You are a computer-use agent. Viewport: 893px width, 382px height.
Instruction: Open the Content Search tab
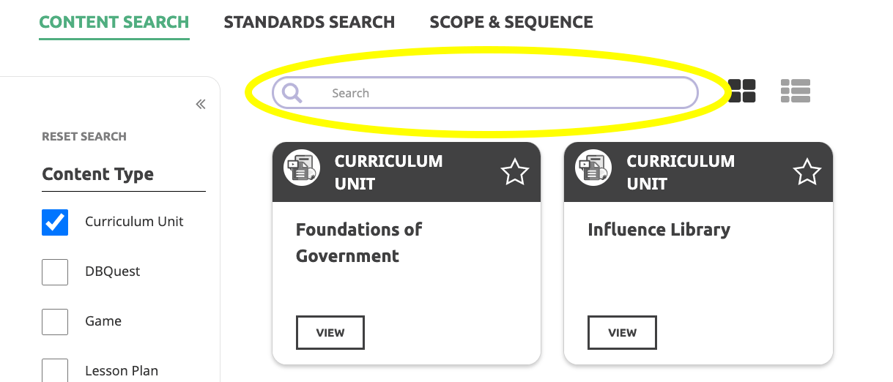click(x=114, y=22)
